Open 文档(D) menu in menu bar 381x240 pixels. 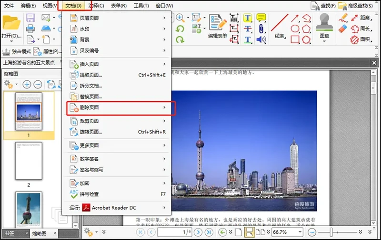pos(74,6)
